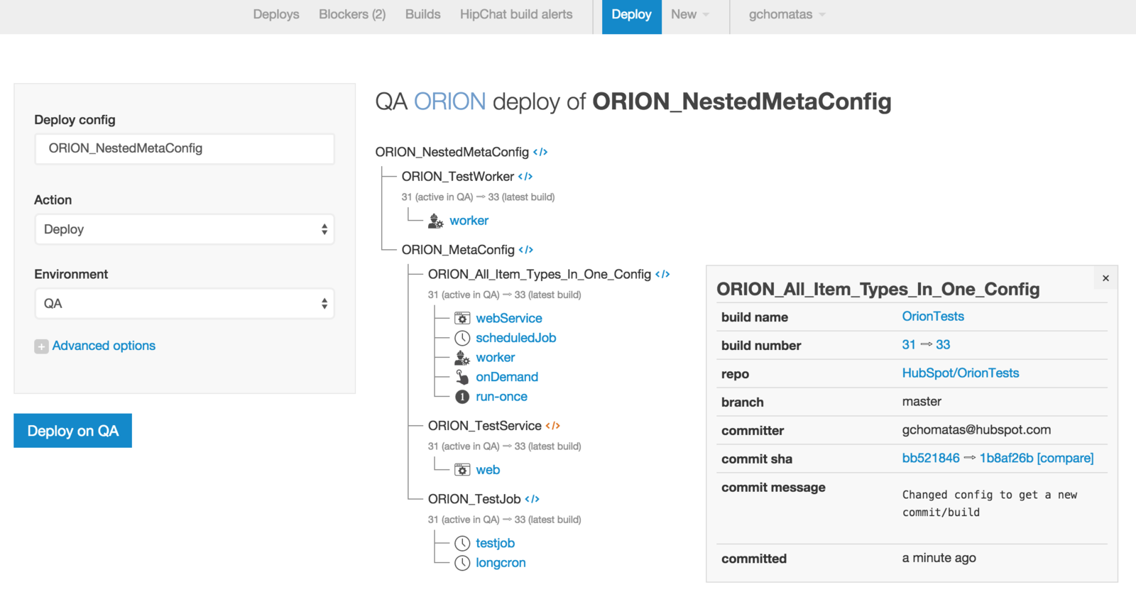This screenshot has height=609, width=1136.
Task: Open the testjob link
Action: (495, 543)
